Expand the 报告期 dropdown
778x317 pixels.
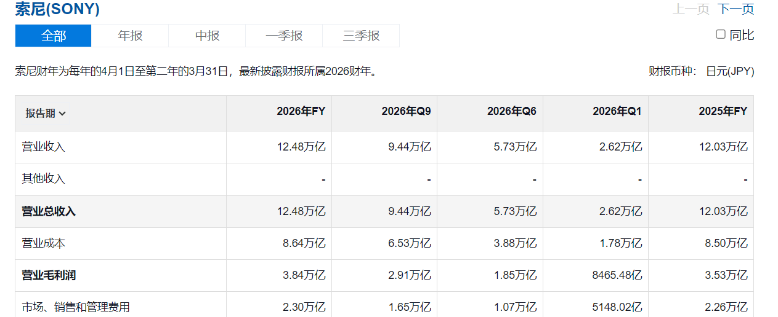46,113
